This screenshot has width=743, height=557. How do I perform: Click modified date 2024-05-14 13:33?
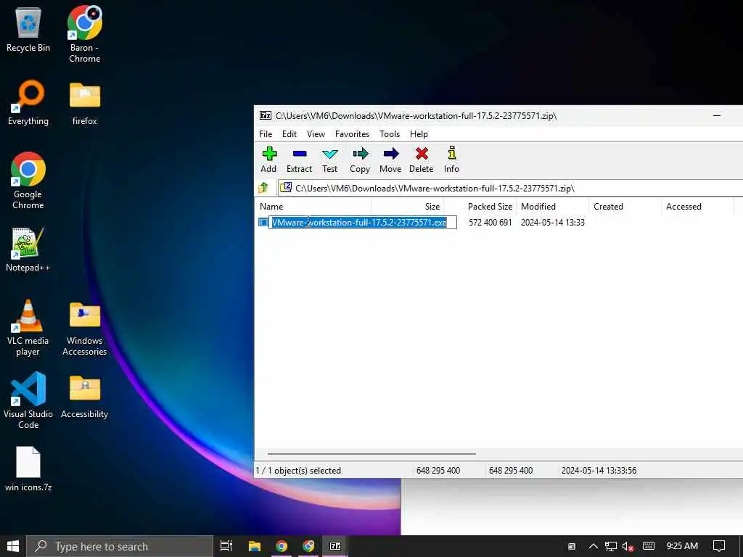(x=552, y=222)
